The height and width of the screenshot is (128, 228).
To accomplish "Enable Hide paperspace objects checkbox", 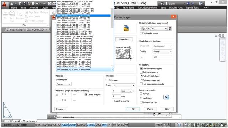I will tap(141, 84).
